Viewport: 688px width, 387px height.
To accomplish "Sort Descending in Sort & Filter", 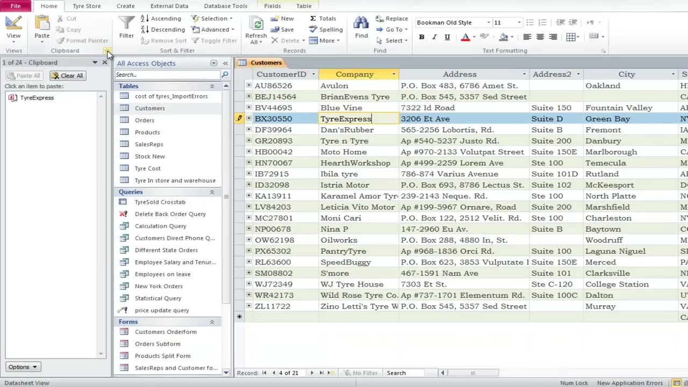I will pos(162,30).
